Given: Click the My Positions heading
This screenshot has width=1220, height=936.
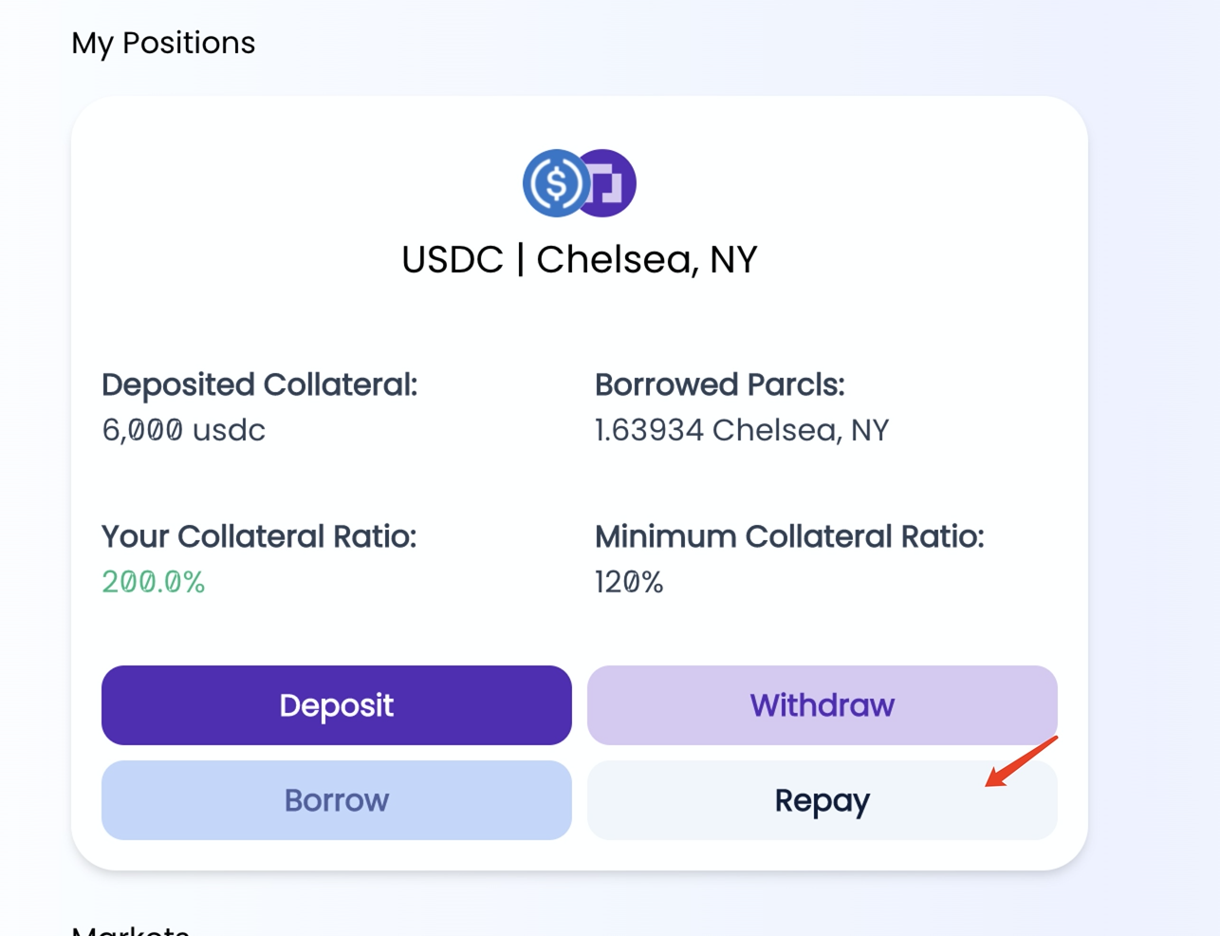Looking at the screenshot, I should click(x=163, y=43).
